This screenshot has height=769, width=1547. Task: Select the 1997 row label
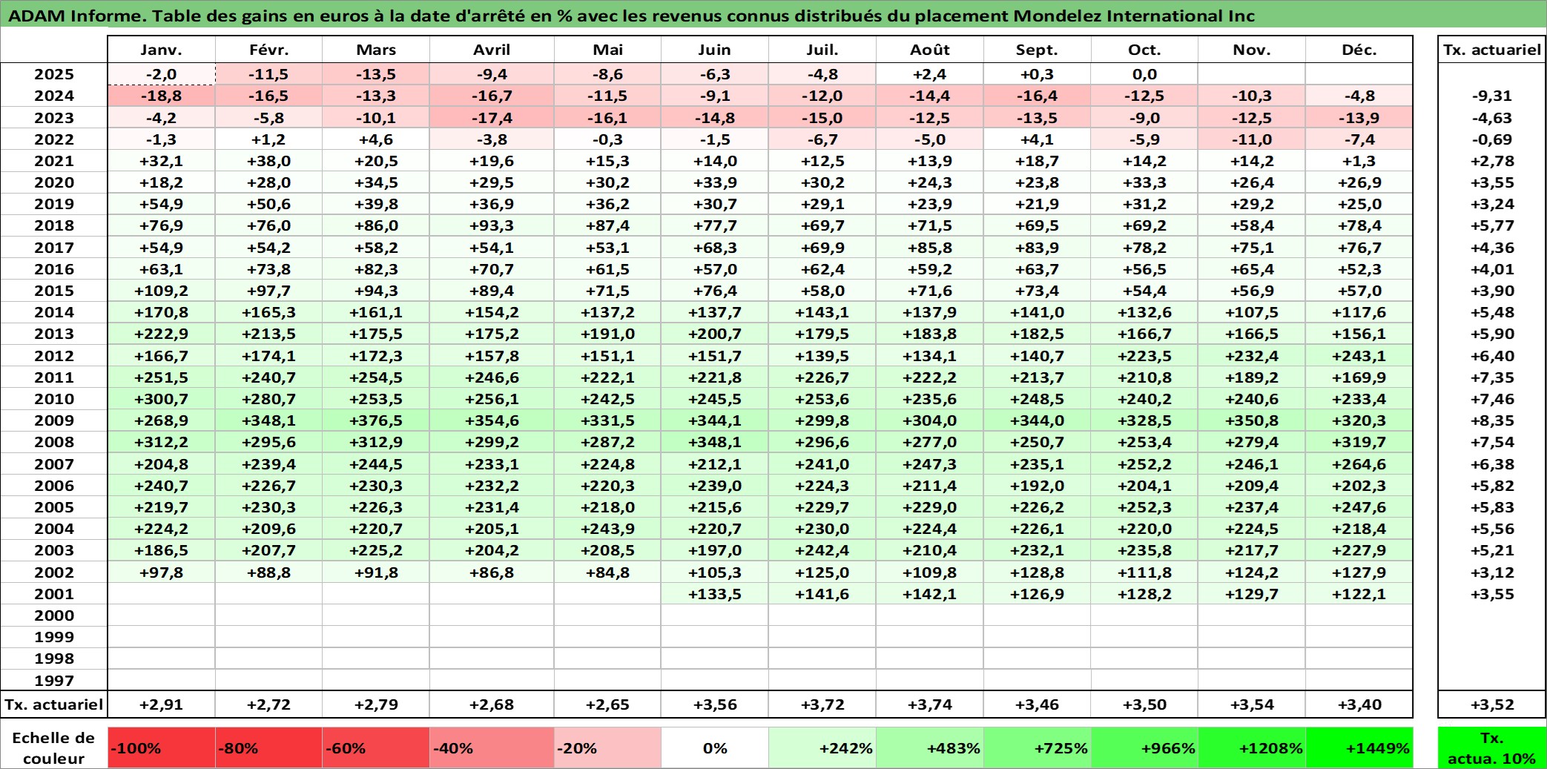54,680
